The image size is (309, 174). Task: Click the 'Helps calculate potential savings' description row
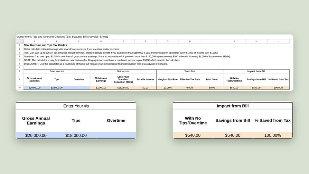tap(72, 49)
